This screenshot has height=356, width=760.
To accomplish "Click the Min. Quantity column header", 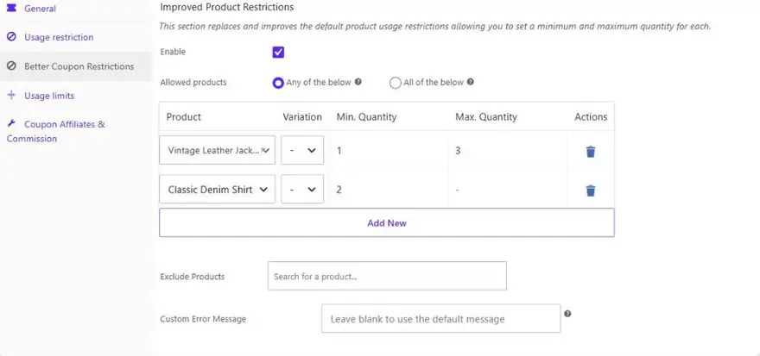I will (366, 116).
